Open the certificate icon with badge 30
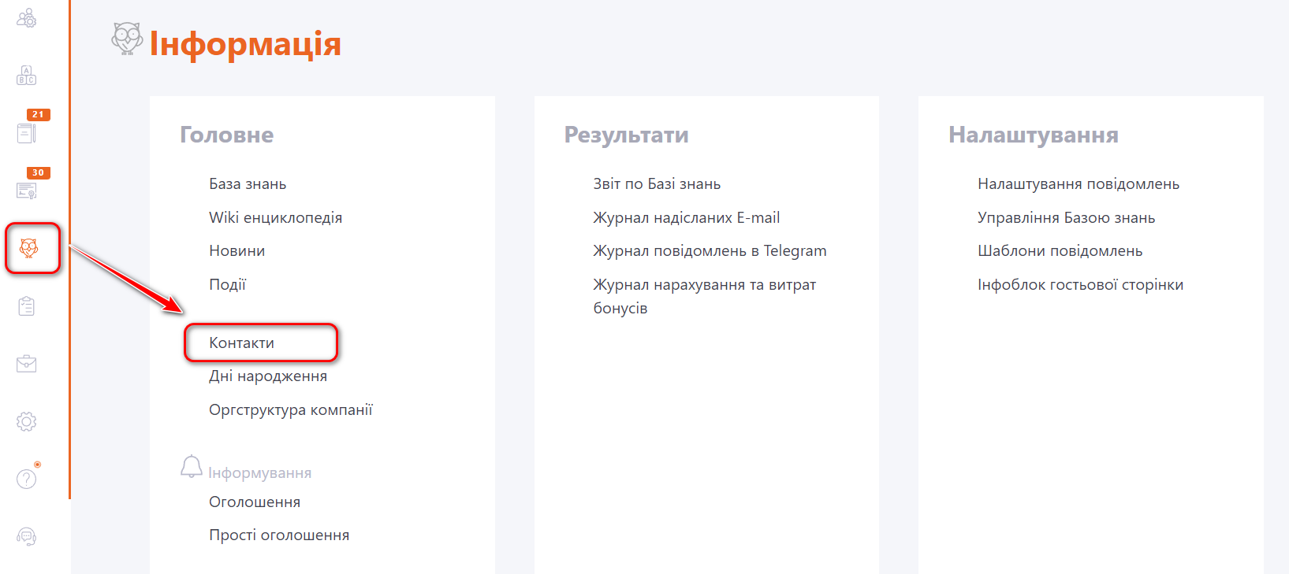 point(27,190)
